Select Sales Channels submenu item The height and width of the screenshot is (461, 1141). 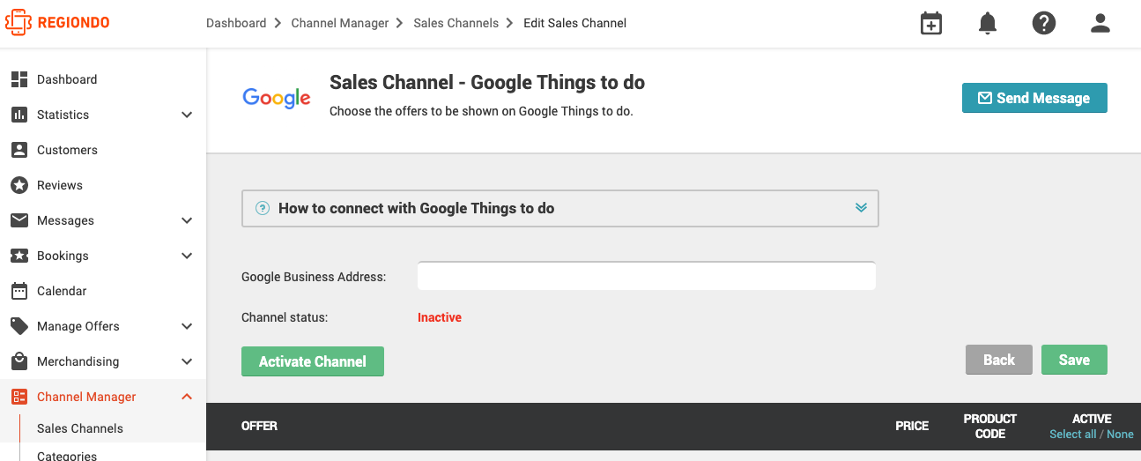coord(80,428)
